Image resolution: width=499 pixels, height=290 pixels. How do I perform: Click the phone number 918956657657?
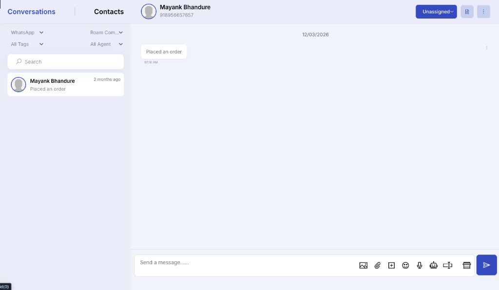176,15
